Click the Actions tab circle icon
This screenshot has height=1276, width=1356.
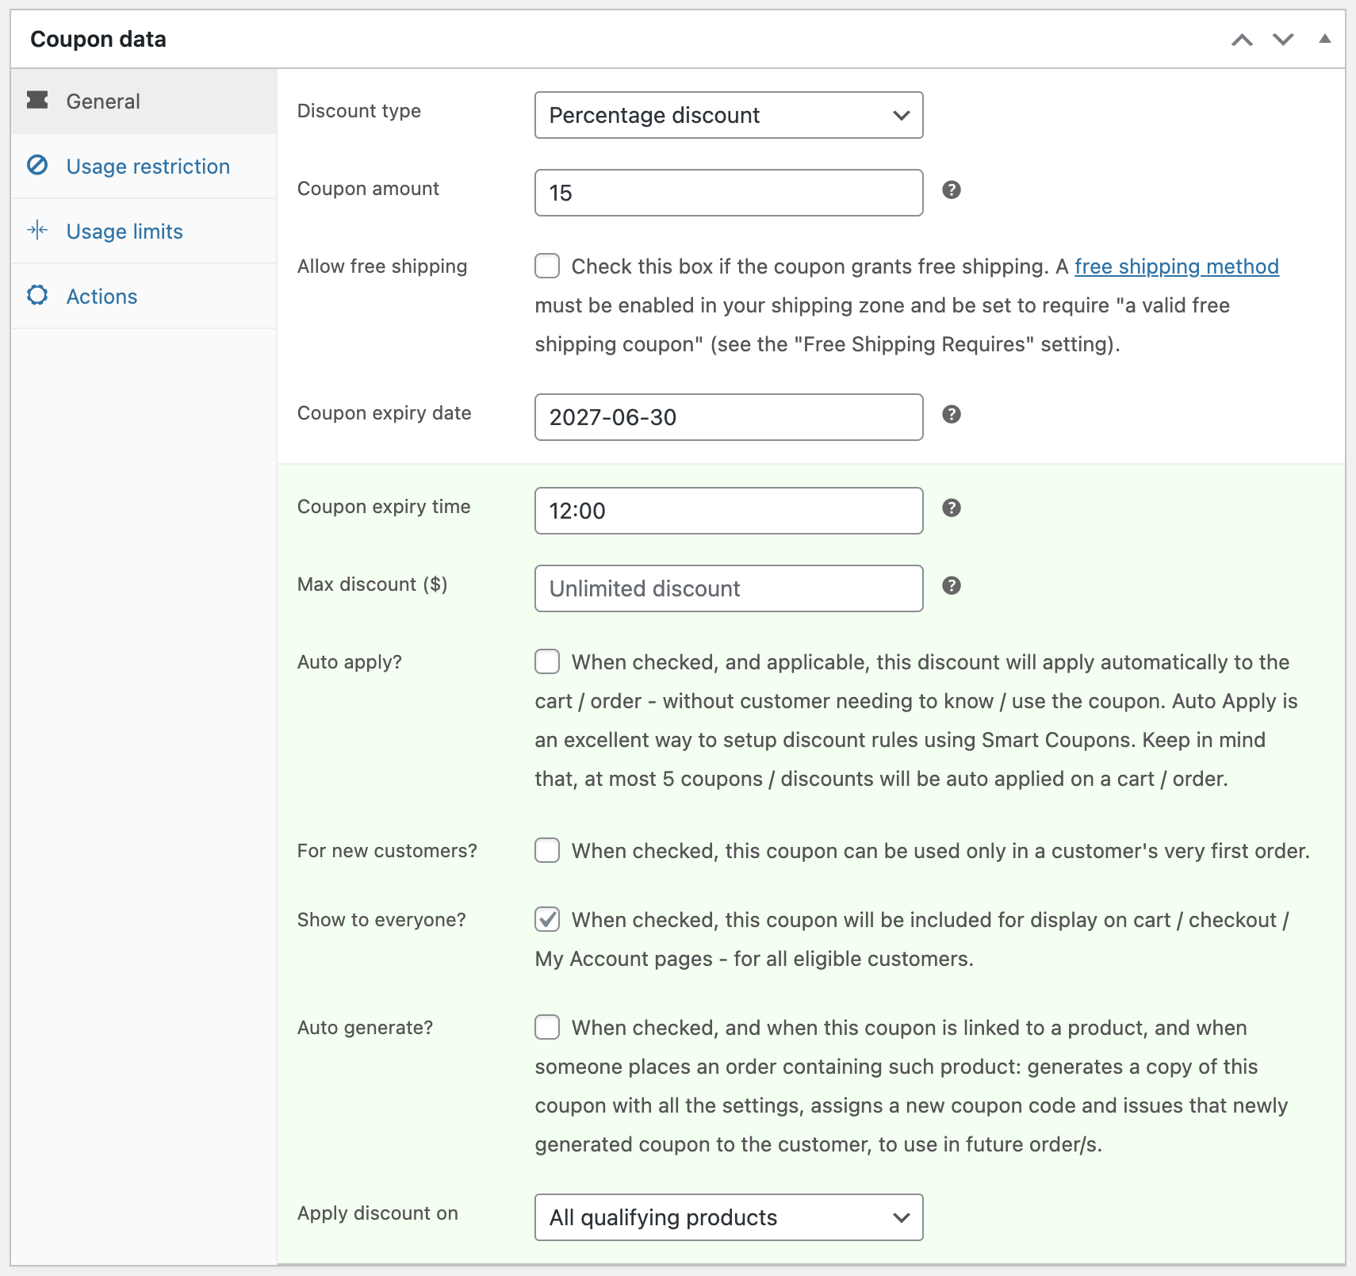click(x=37, y=295)
